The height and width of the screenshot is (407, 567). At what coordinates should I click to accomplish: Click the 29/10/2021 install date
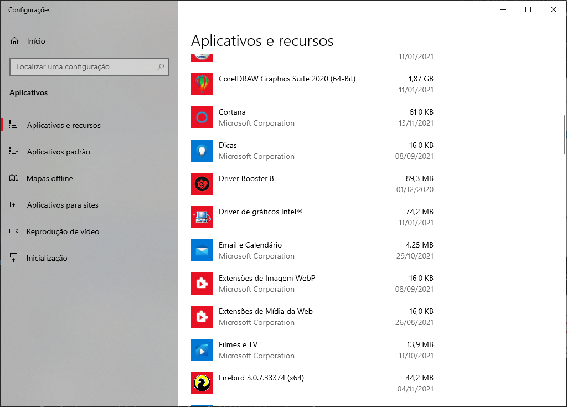[x=415, y=256]
